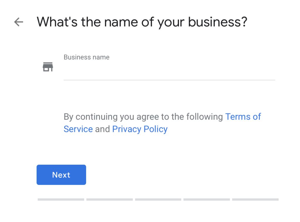The image size is (300, 222).
Task: Click the blue Next button
Action: (61, 175)
